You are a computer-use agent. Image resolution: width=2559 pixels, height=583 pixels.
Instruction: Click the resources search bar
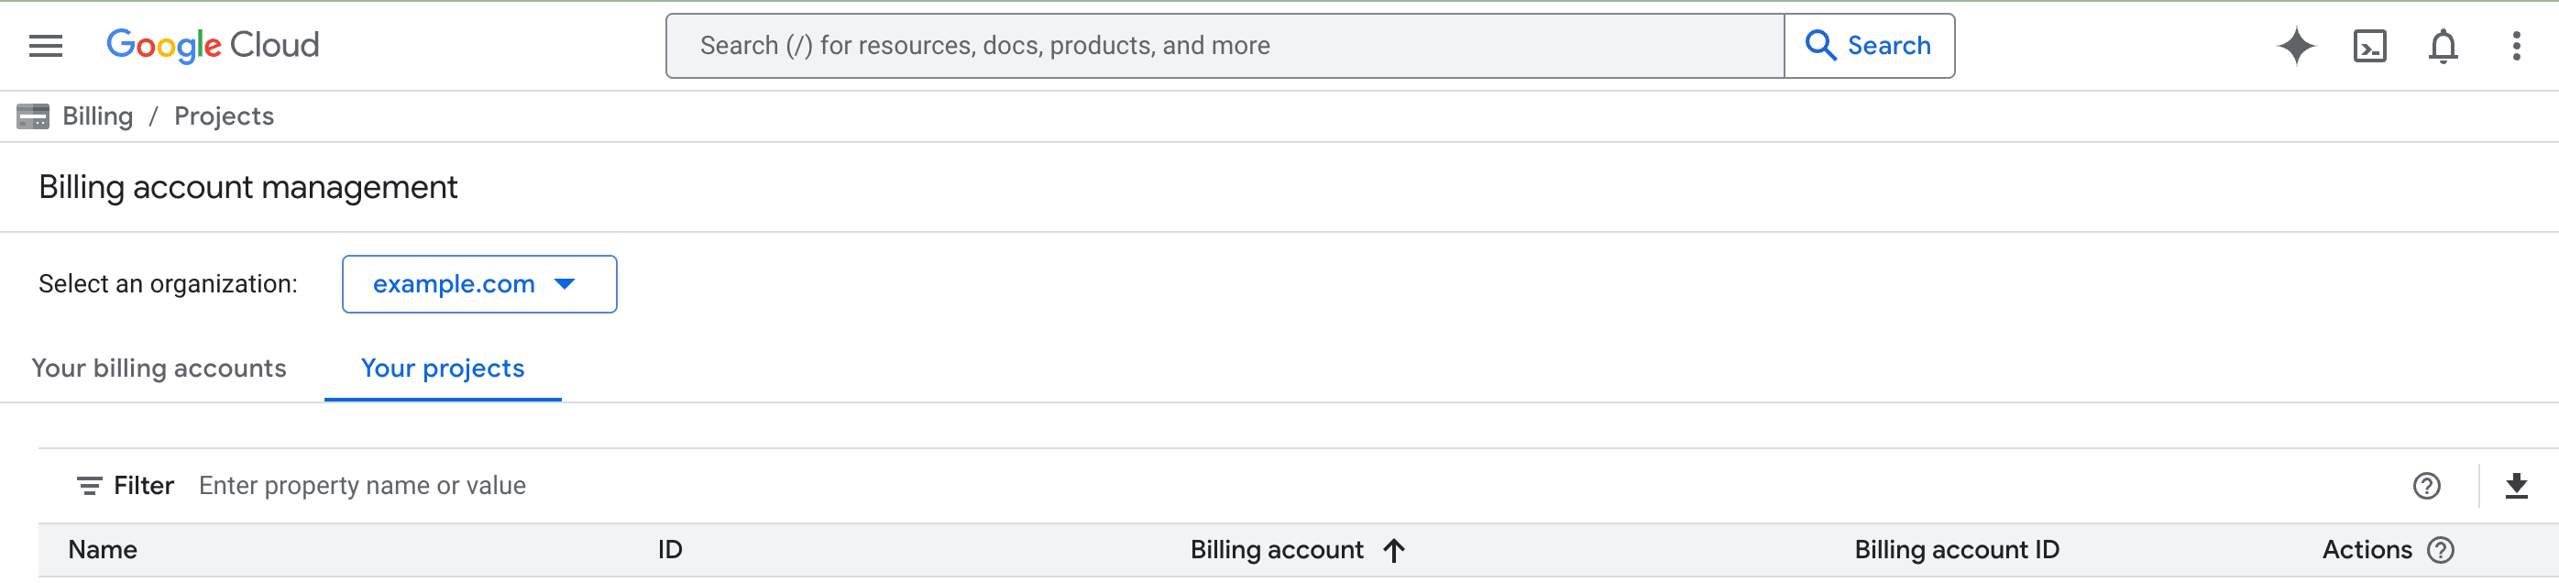[x=1222, y=45]
